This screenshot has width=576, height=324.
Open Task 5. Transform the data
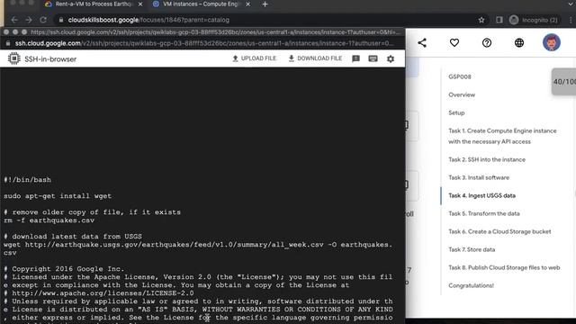[x=484, y=213]
